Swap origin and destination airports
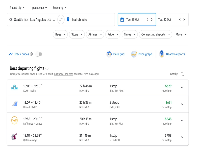Screen dimensions: 202x152 coord(61,20)
